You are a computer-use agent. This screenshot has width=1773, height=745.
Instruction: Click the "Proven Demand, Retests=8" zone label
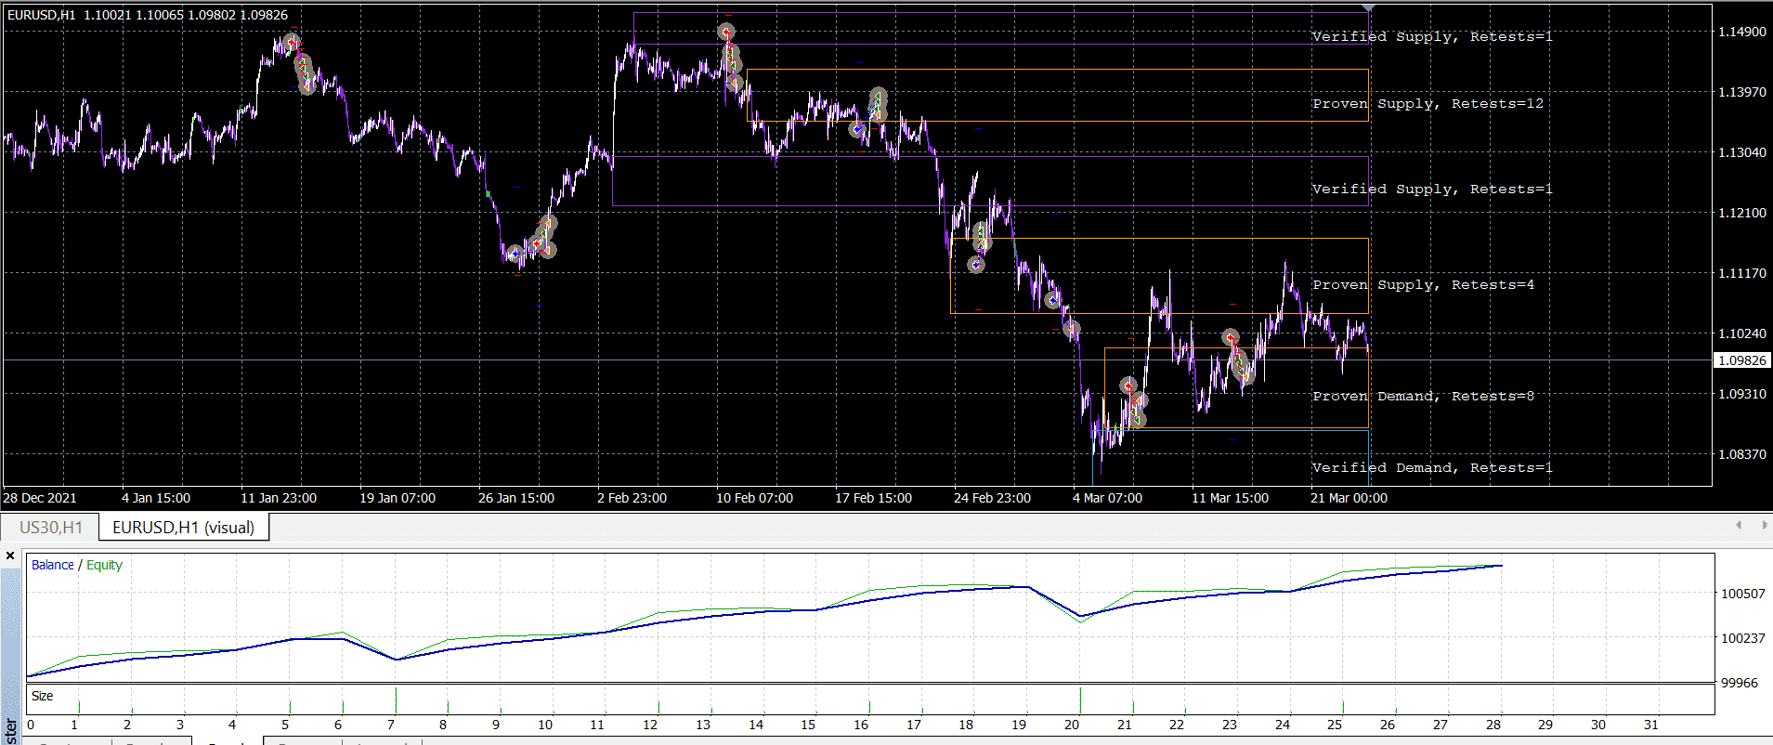pos(1423,396)
